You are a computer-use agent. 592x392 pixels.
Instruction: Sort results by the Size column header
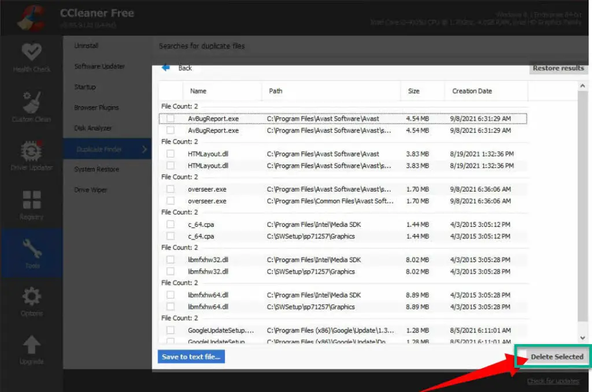tap(423, 91)
